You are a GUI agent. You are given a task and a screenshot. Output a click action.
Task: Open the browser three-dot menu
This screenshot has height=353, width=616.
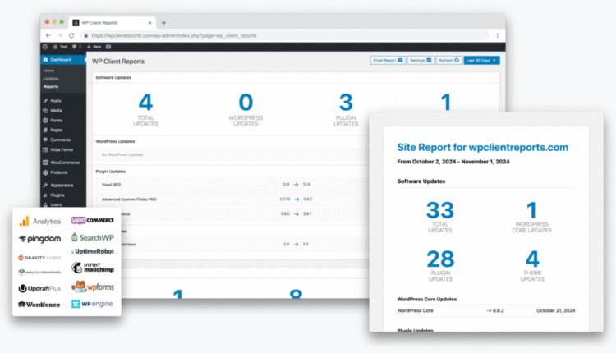click(x=498, y=35)
